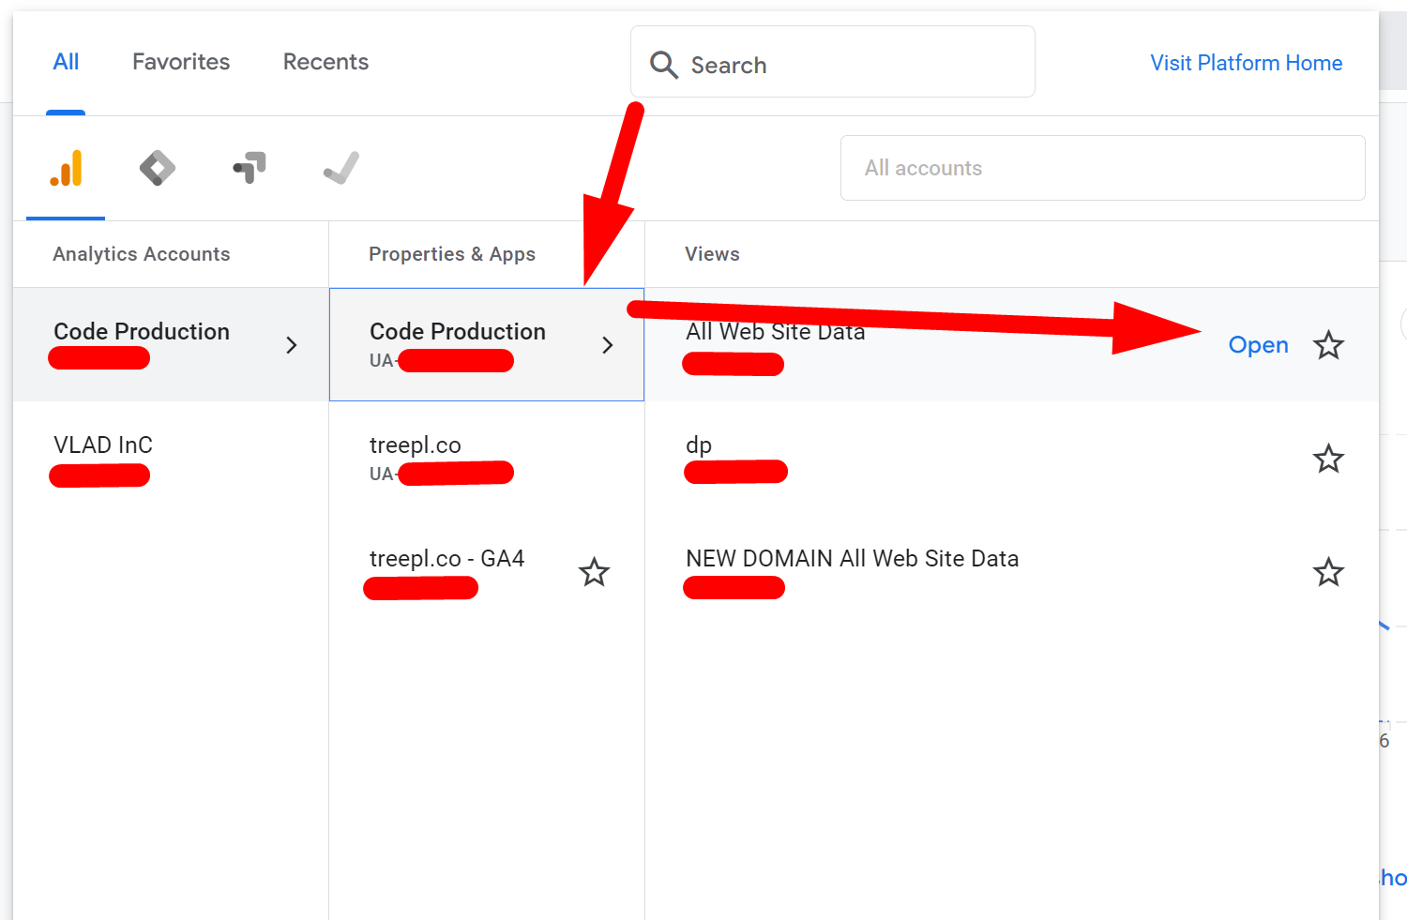The image size is (1407, 920).
Task: Select the Tag Manager product icon
Action: tap(158, 169)
